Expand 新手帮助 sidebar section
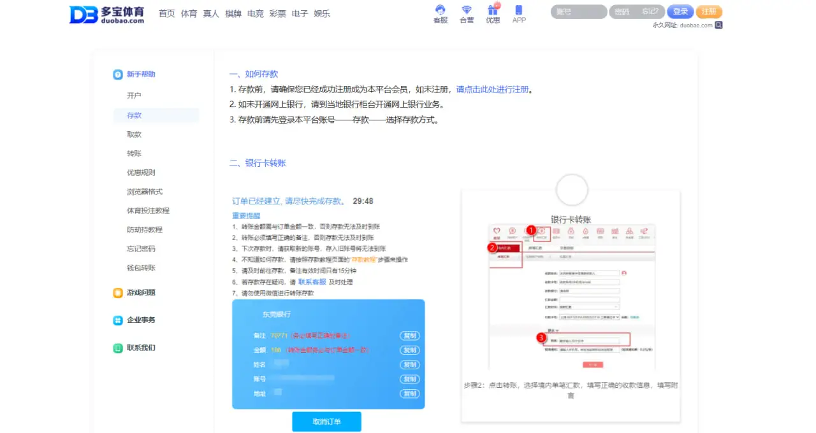This screenshot has width=816, height=433. click(x=141, y=75)
